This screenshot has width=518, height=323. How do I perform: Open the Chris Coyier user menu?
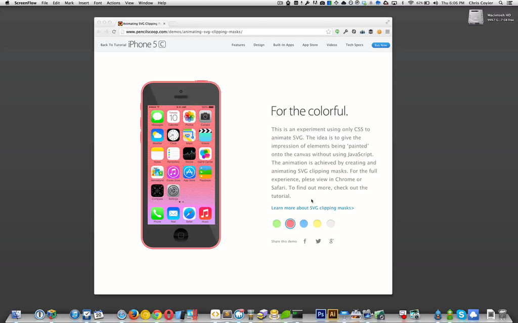(x=481, y=3)
